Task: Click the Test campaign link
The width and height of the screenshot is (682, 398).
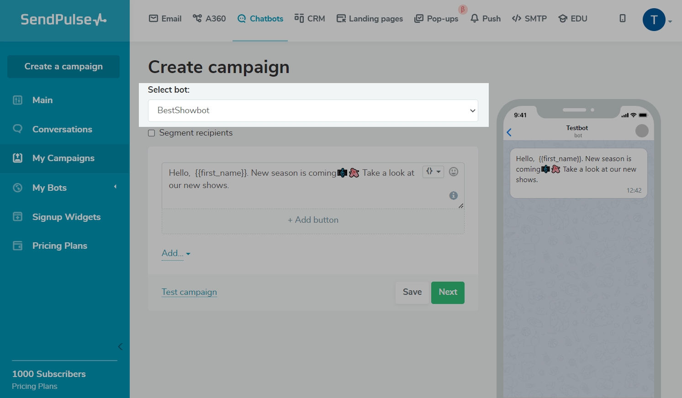Action: [189, 292]
